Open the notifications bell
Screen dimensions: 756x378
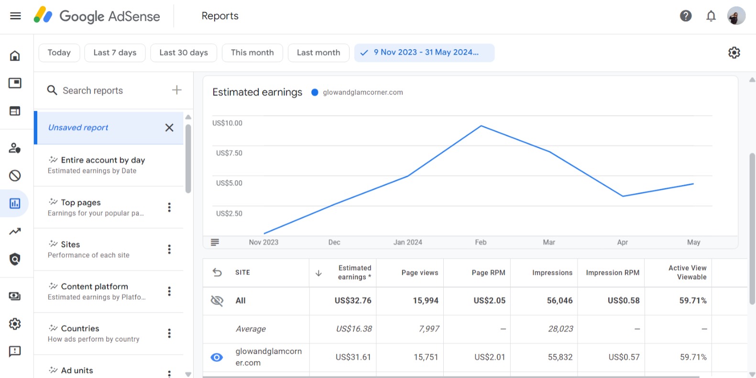point(711,16)
